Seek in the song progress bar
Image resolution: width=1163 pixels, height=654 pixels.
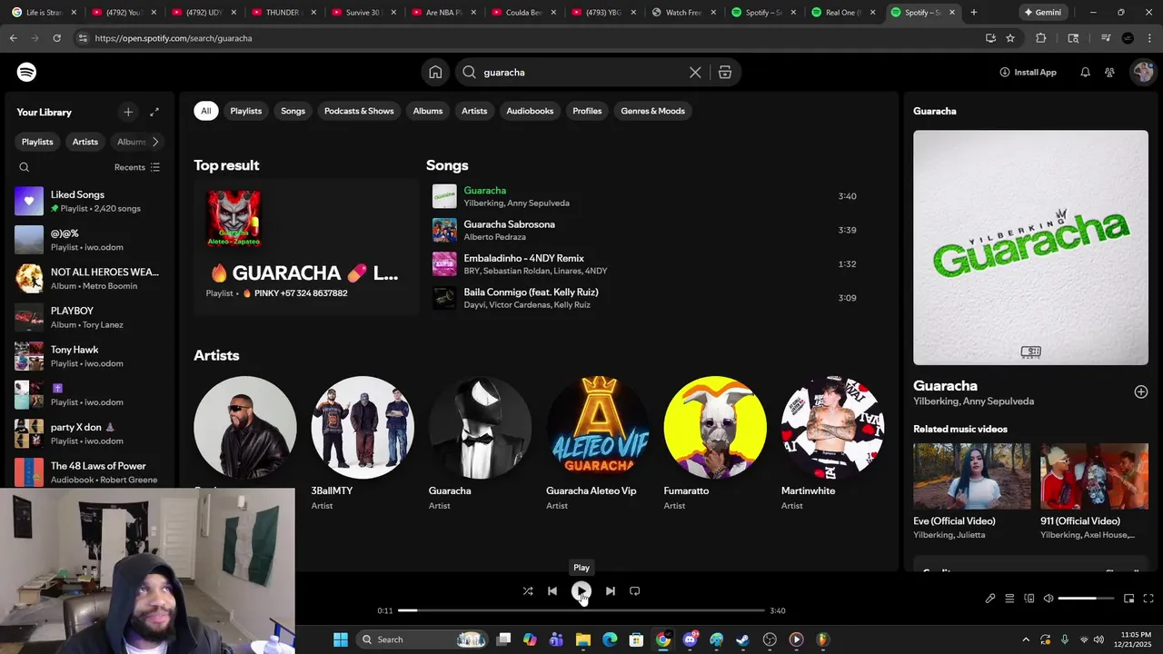[581, 610]
